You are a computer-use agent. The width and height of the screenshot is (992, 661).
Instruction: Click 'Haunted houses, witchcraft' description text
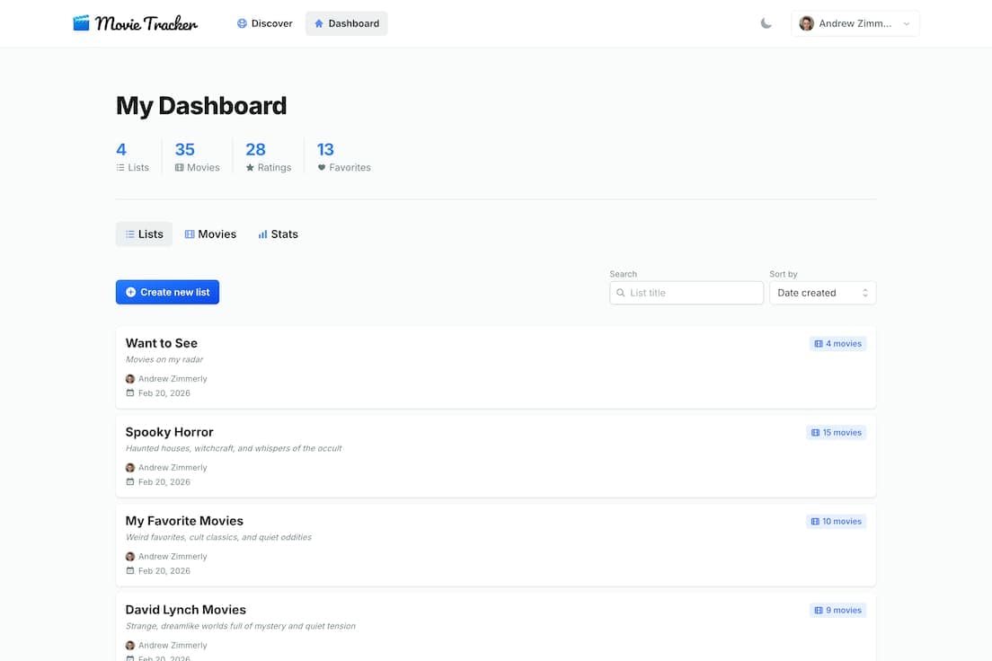(234, 448)
